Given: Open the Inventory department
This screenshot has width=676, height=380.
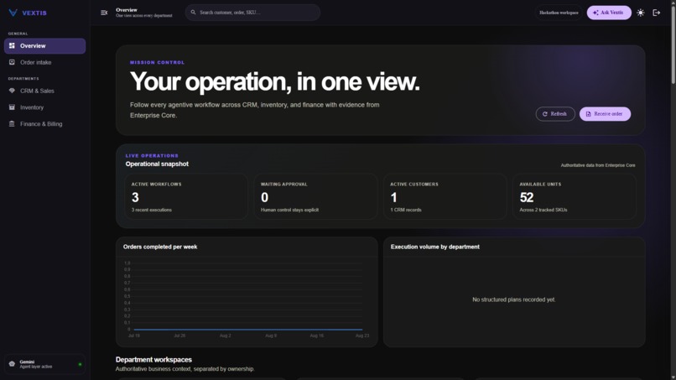Looking at the screenshot, I should pos(44,107).
